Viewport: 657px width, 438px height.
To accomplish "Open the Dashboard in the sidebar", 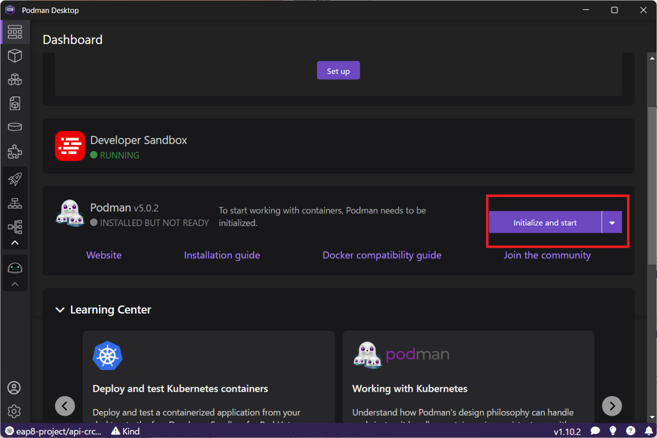I will pyautogui.click(x=15, y=32).
